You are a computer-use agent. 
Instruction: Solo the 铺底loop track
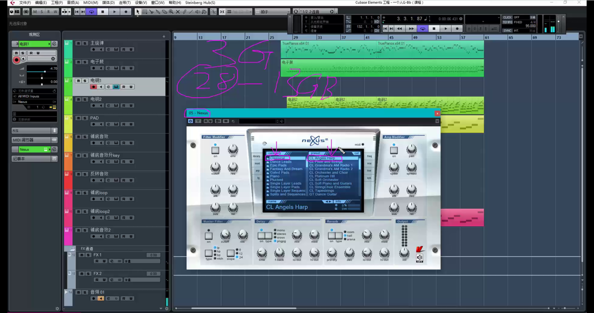click(x=85, y=193)
